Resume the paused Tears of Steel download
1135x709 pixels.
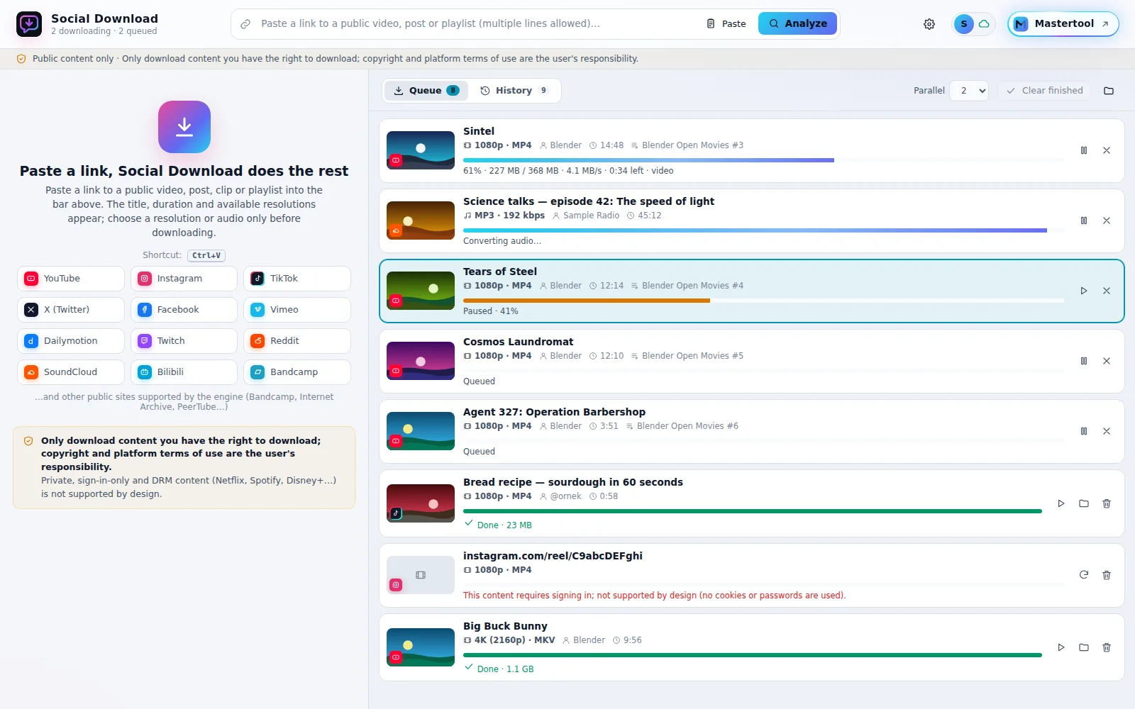(x=1084, y=291)
